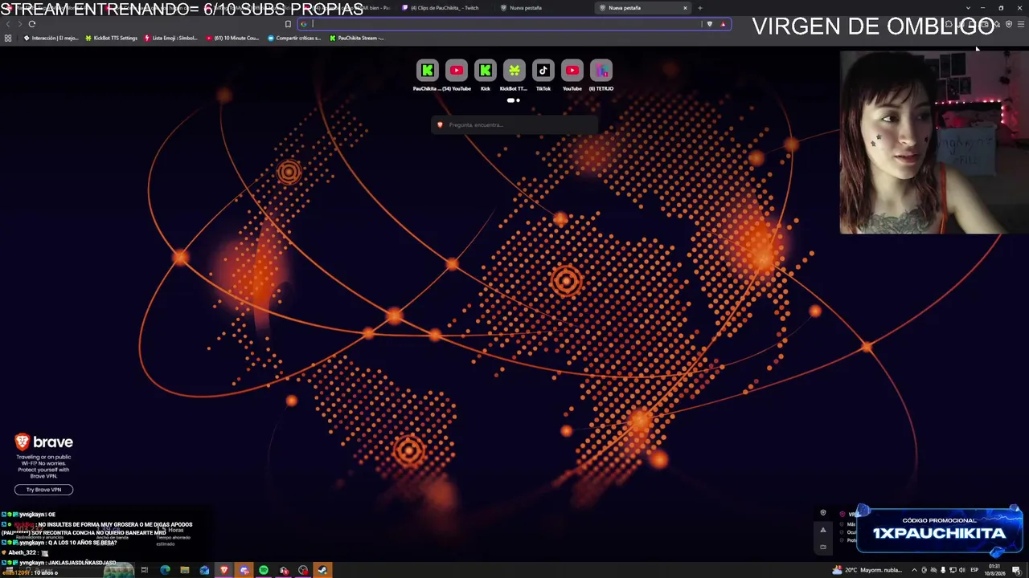Open Steam from the taskbar
Screen dimensions: 1029x578
(322, 570)
